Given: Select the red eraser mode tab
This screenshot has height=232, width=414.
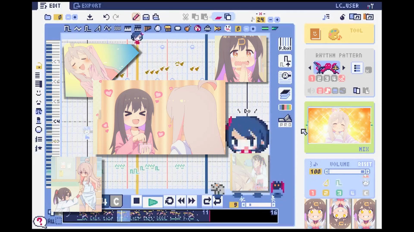Looking at the screenshot, I should tap(218, 17).
